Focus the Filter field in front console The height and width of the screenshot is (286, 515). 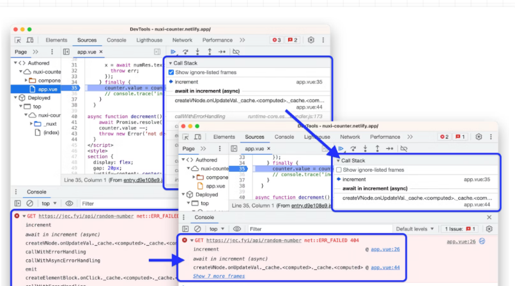coord(319,229)
